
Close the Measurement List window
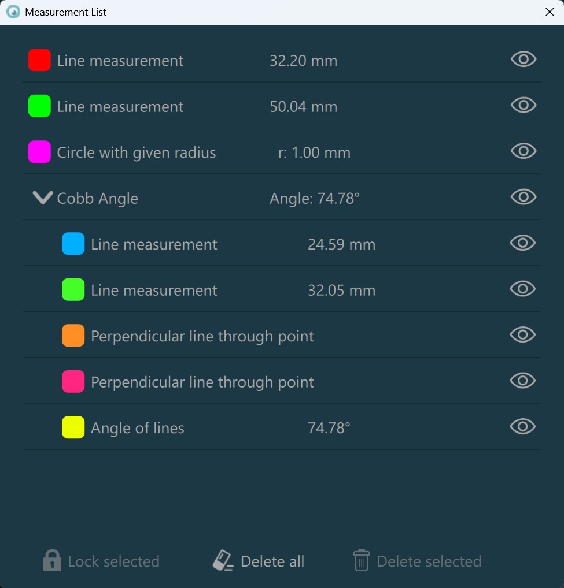point(550,12)
